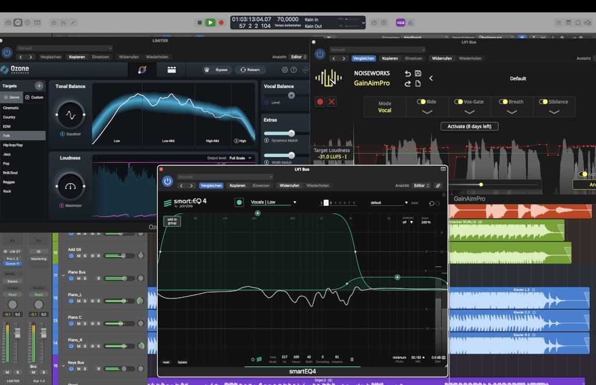Open Ozone help question mark icon
Image resolution: width=596 pixels, height=385 pixels.
[294, 70]
